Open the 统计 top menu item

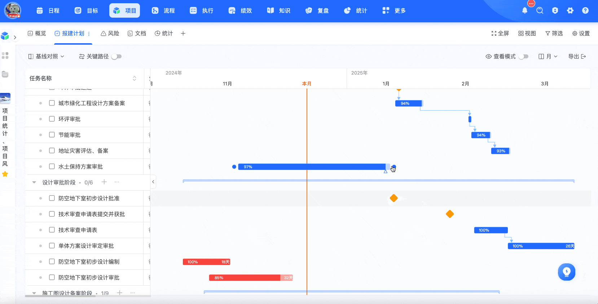point(356,11)
